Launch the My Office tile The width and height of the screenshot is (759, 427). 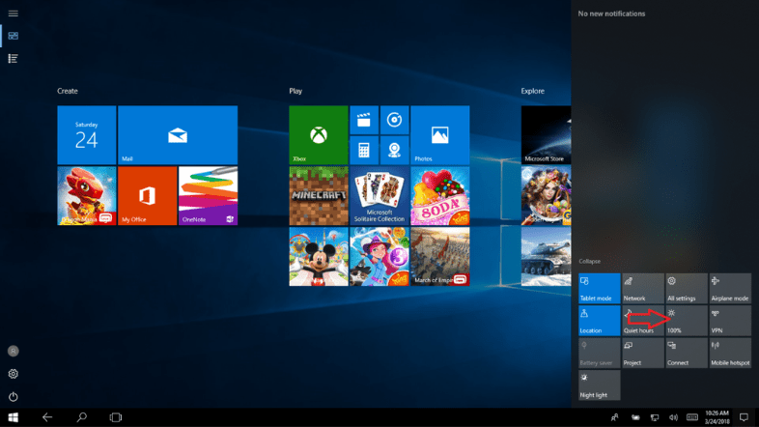point(148,195)
